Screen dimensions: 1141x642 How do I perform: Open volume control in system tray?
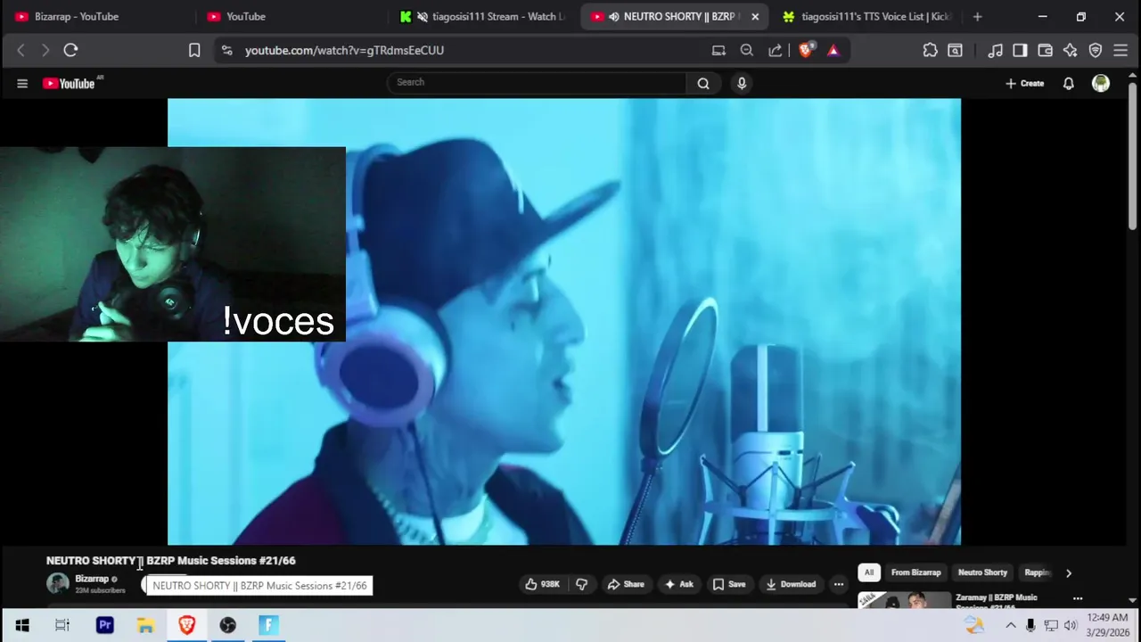tap(1071, 625)
